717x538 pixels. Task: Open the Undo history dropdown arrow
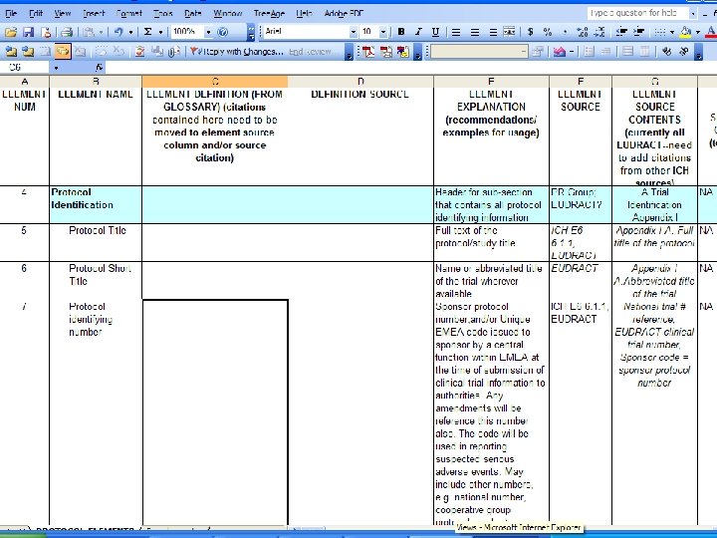130,32
